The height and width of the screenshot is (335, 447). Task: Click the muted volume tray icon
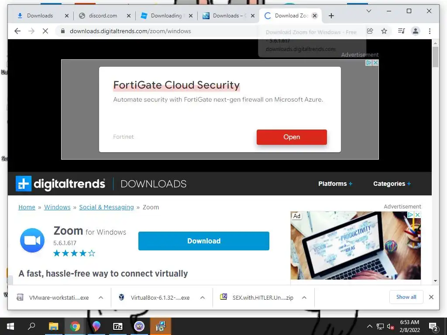(x=391, y=326)
